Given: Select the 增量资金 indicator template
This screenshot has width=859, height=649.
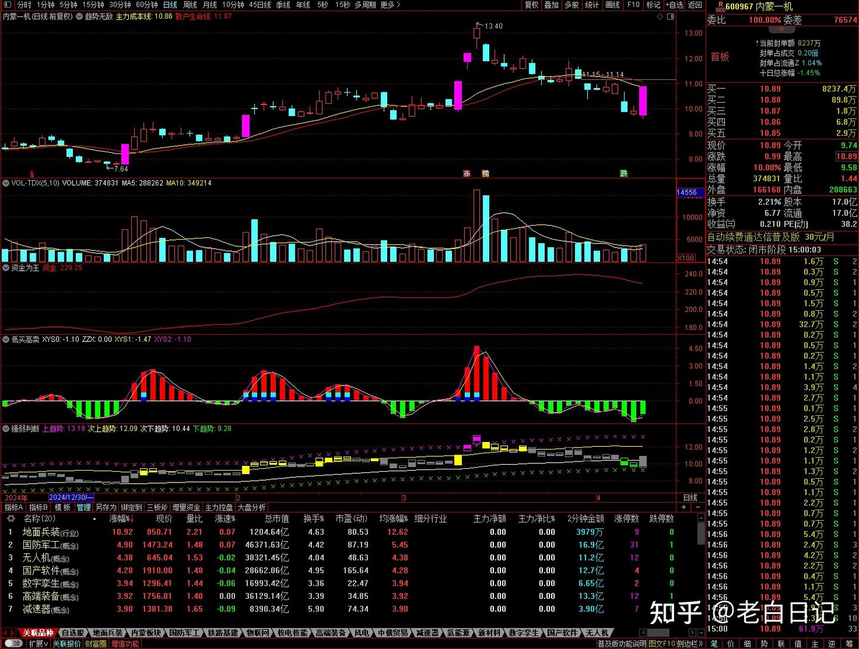Looking at the screenshot, I should click(x=186, y=508).
